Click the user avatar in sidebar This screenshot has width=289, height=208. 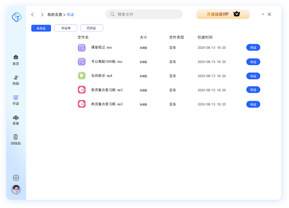[x=16, y=190]
